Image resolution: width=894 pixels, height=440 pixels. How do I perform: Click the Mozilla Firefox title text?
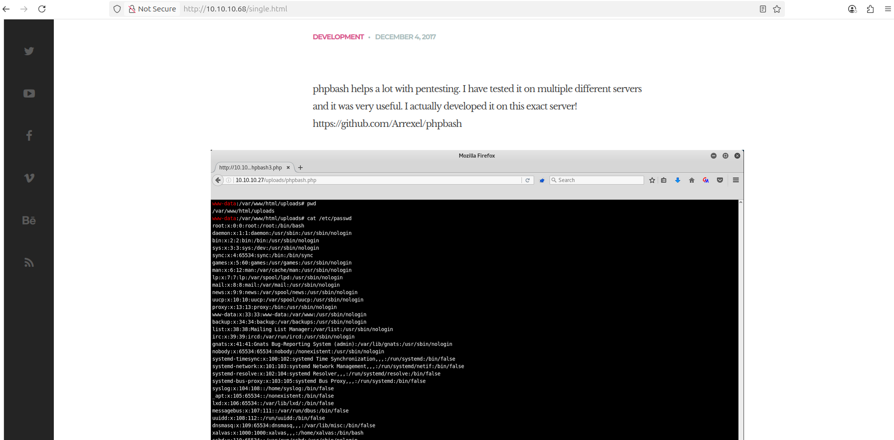click(477, 156)
